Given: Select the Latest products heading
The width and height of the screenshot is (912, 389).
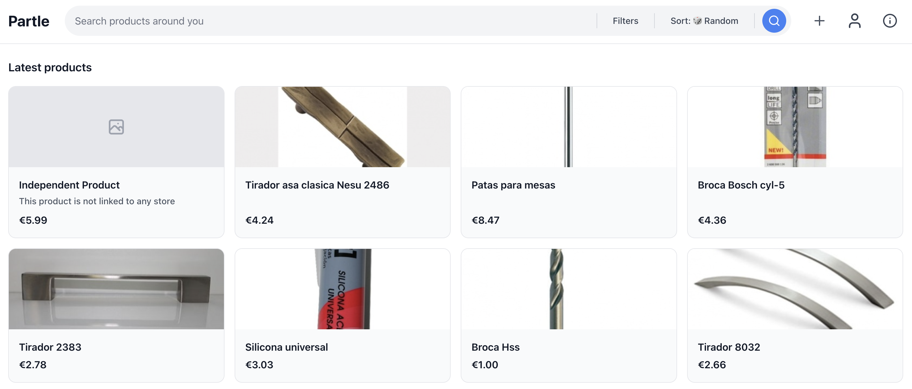Looking at the screenshot, I should click(50, 67).
